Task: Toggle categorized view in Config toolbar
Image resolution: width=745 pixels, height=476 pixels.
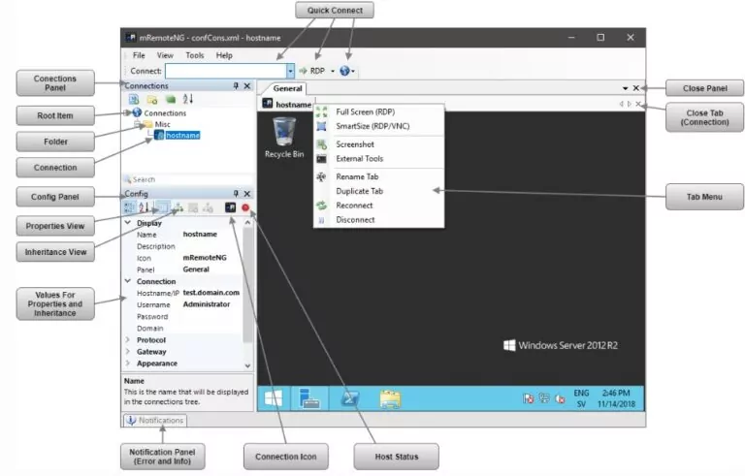Action: (x=129, y=207)
